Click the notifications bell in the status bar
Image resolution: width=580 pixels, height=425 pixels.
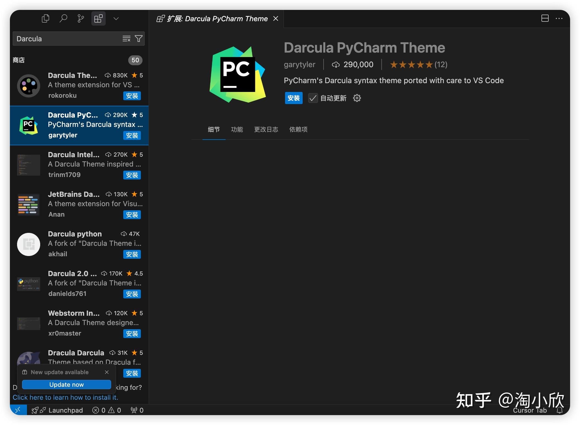559,410
